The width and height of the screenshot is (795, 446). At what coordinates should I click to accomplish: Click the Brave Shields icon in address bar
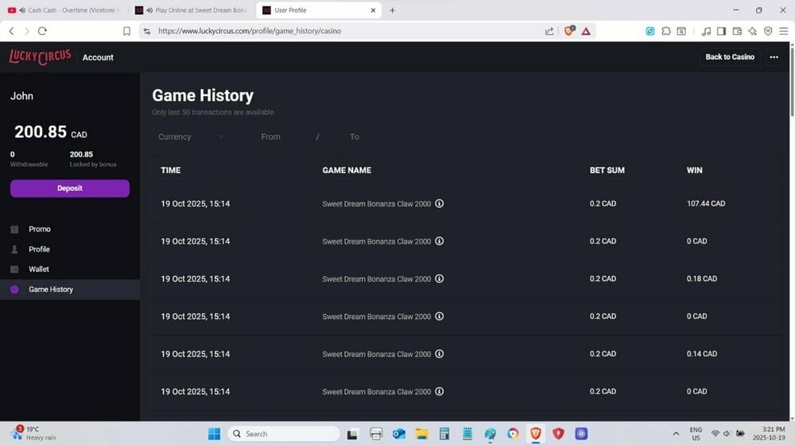coord(569,31)
